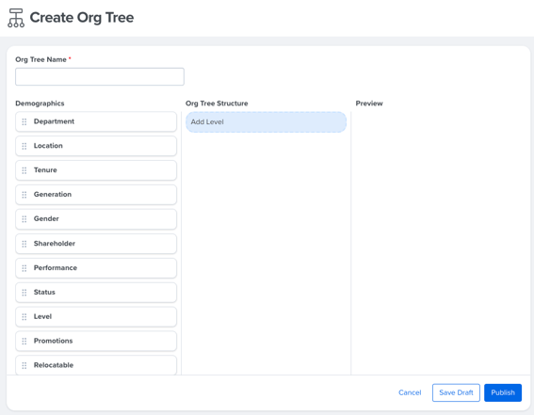Click the drag handle on Location
Image resolution: width=534 pixels, height=415 pixels.
[24, 146]
